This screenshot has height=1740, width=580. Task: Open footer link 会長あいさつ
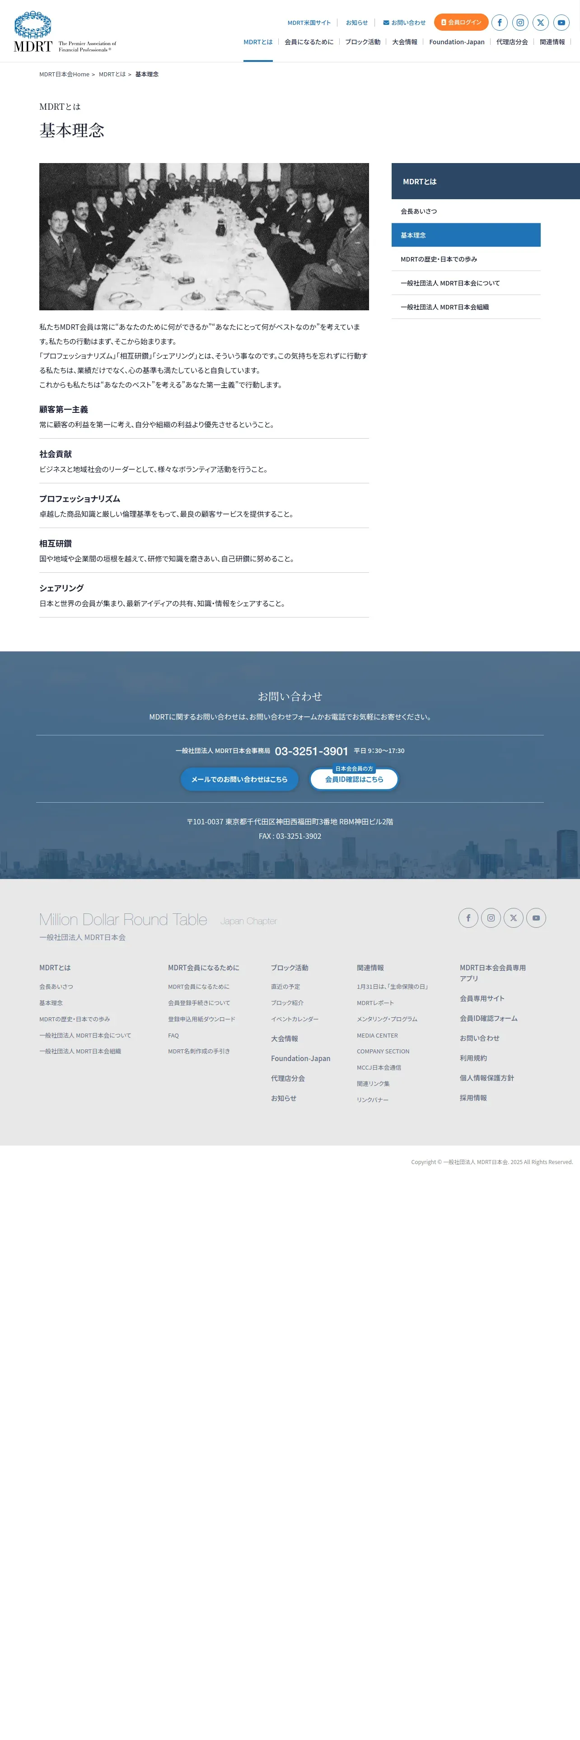click(x=56, y=987)
